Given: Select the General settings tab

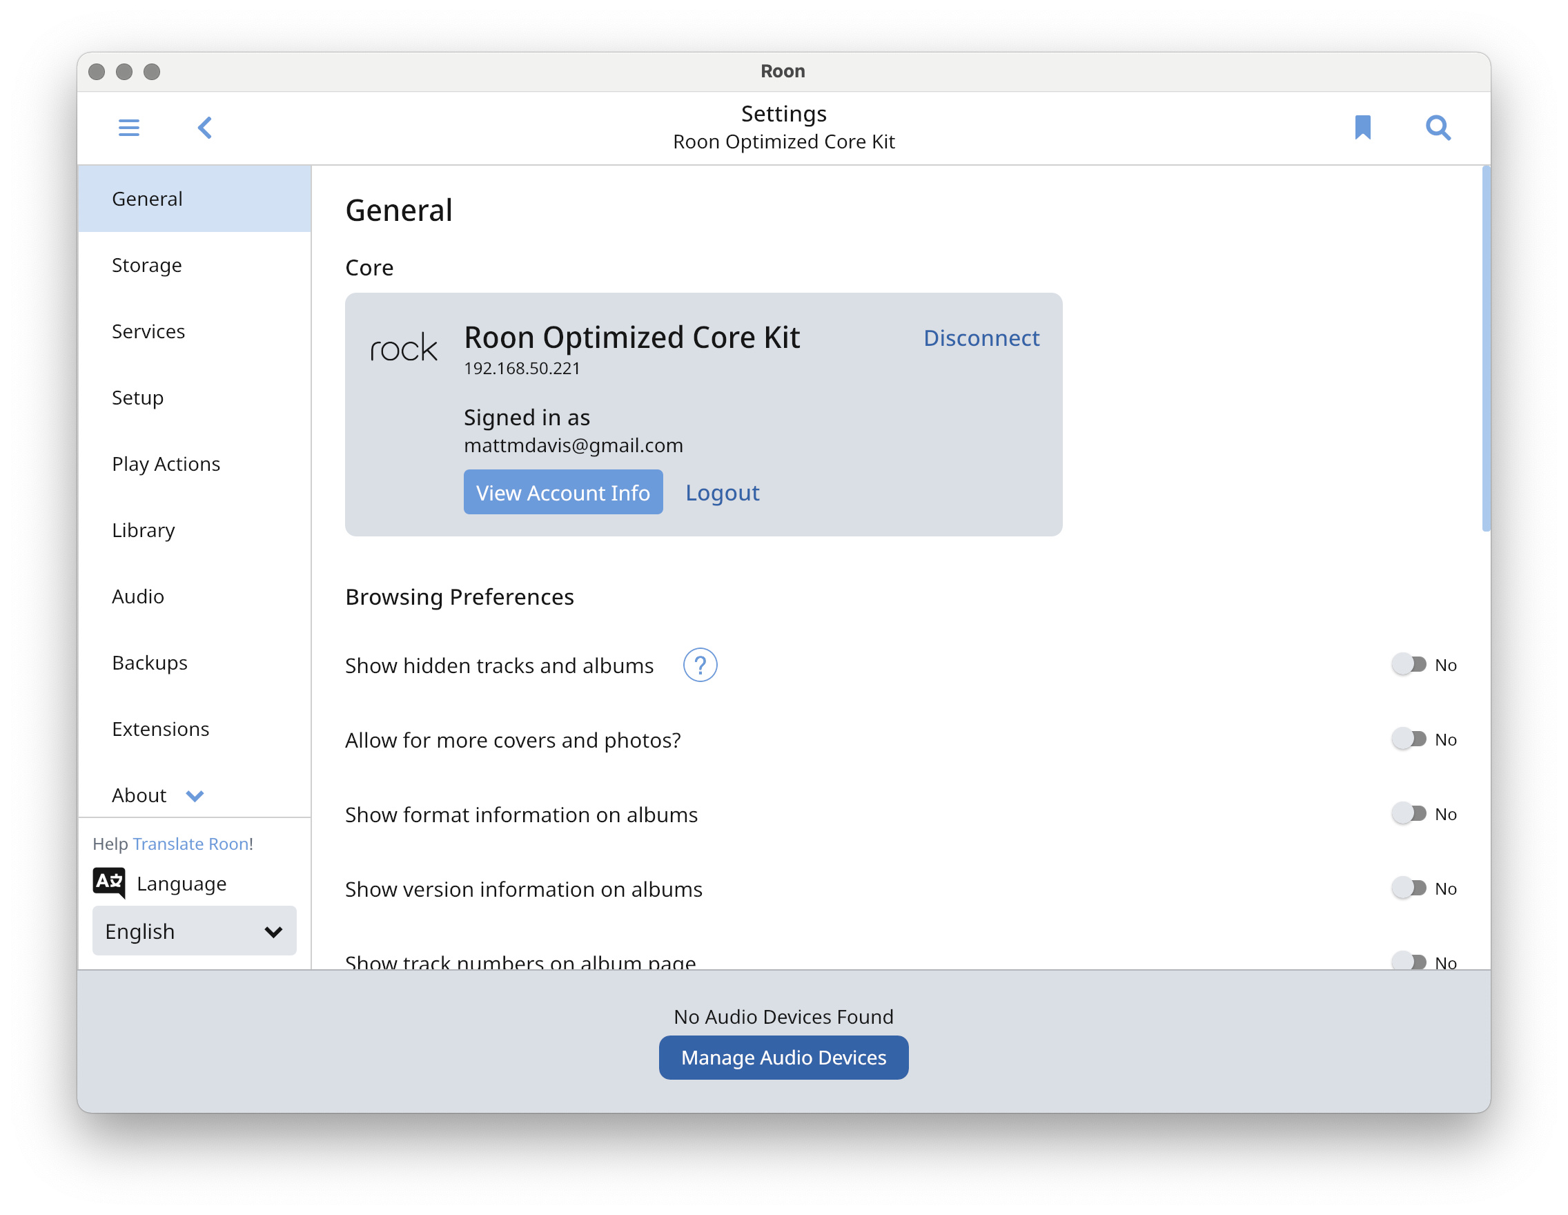Looking at the screenshot, I should (195, 199).
